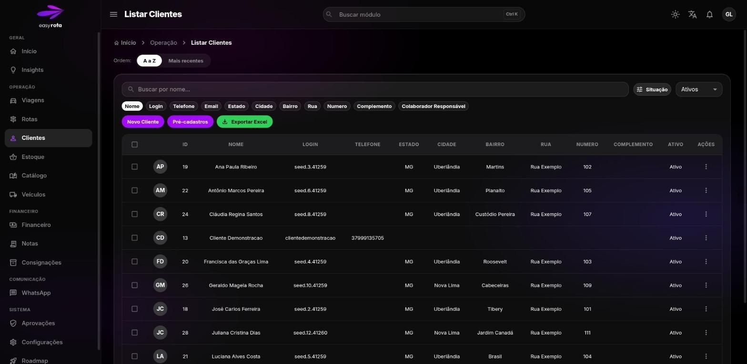This screenshot has height=364, width=747.
Task: Check the box for Cliente Demonstracao
Action: click(134, 238)
